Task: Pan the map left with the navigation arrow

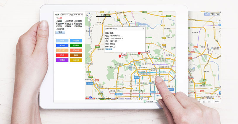Action: 87,15
